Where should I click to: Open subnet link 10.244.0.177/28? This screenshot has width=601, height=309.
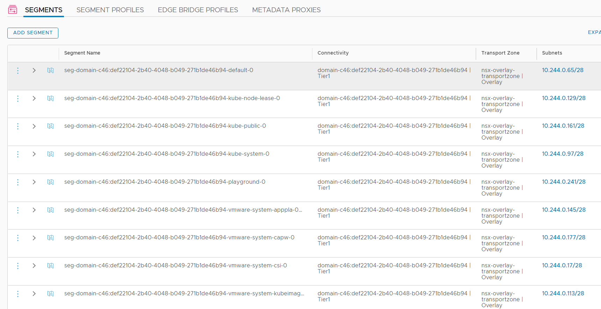(564, 237)
